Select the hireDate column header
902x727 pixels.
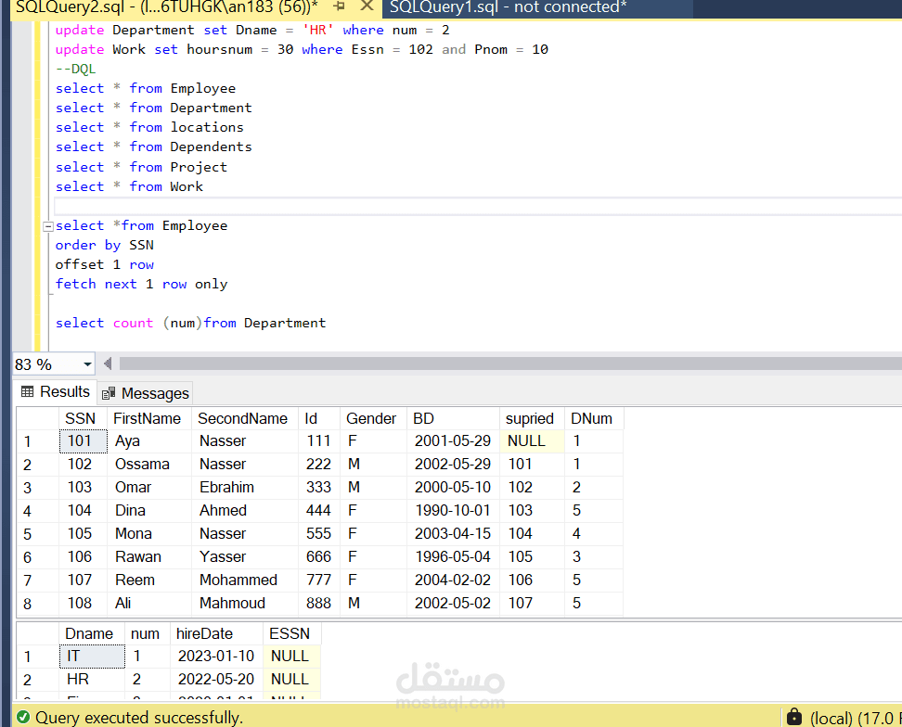point(216,633)
